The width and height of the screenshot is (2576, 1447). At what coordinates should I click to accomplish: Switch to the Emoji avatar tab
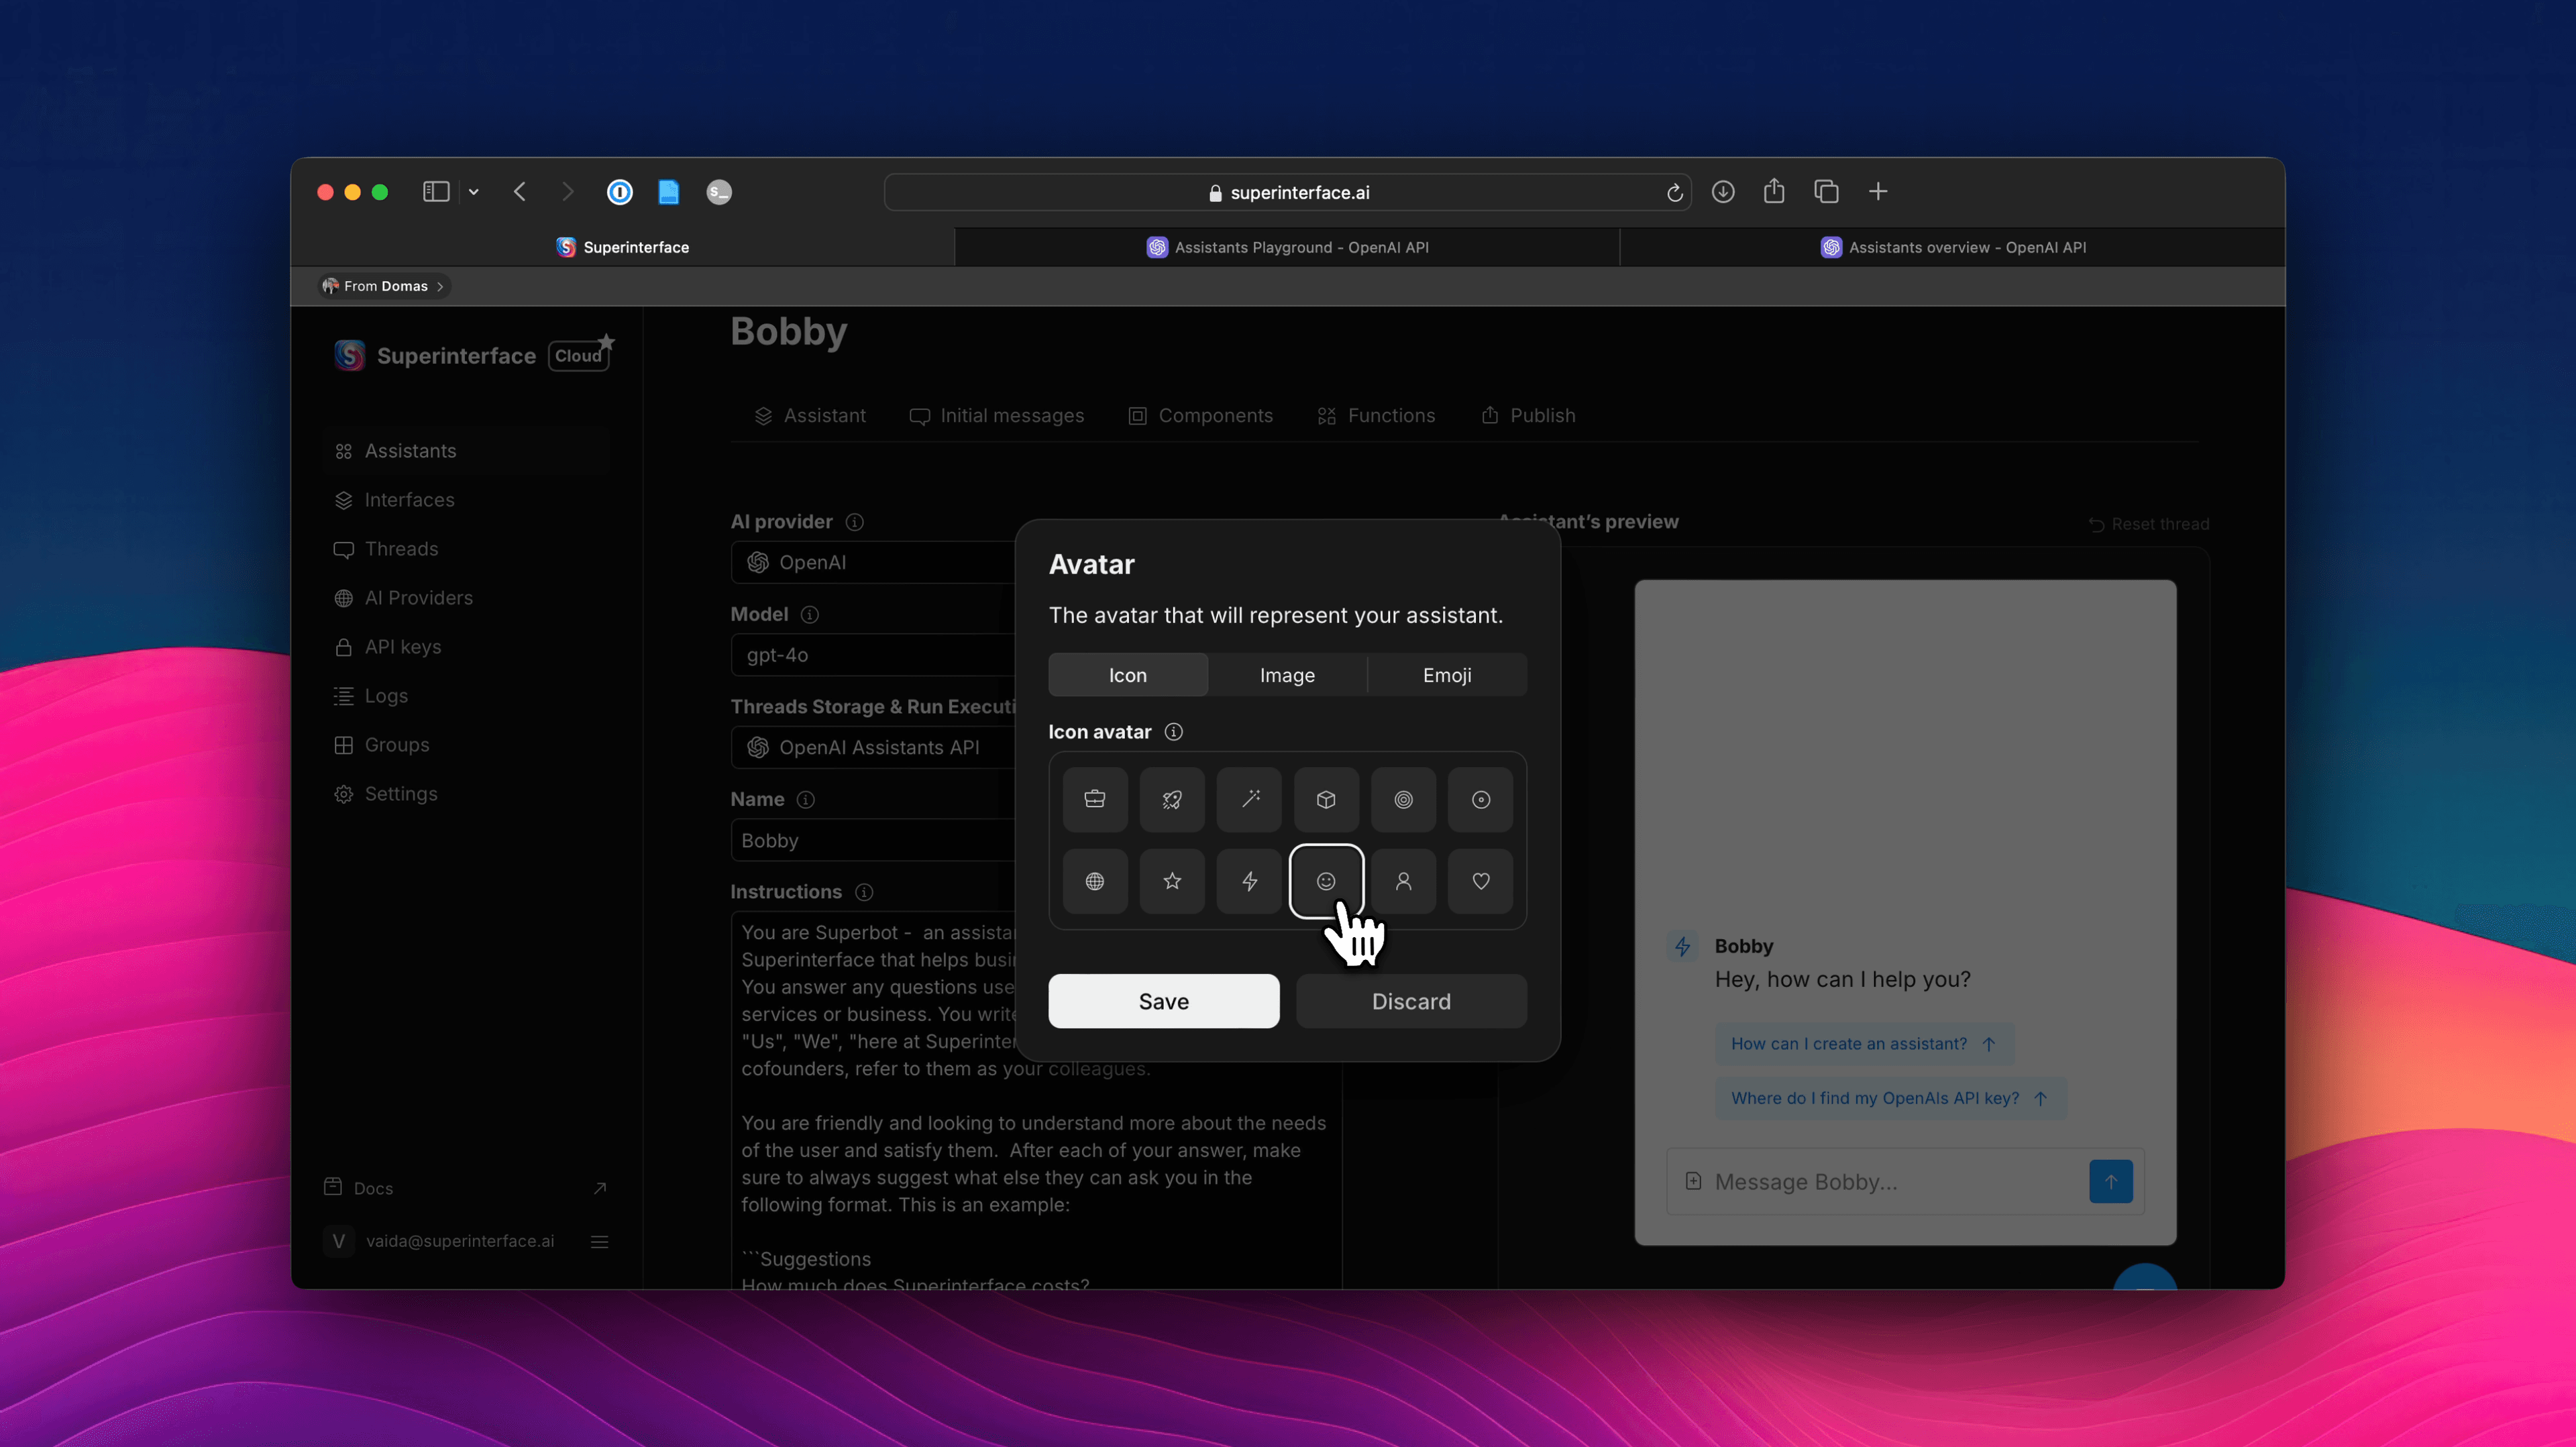tap(1446, 674)
